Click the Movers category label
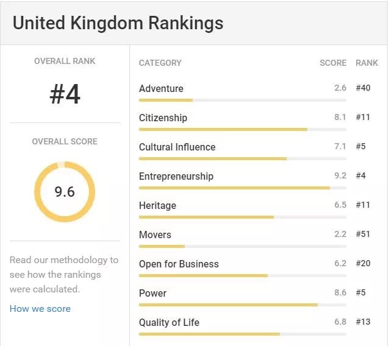The image size is (389, 346). (155, 235)
